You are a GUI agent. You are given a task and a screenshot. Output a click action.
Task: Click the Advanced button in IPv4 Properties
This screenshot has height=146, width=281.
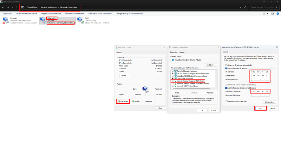pyautogui.click(x=269, y=102)
